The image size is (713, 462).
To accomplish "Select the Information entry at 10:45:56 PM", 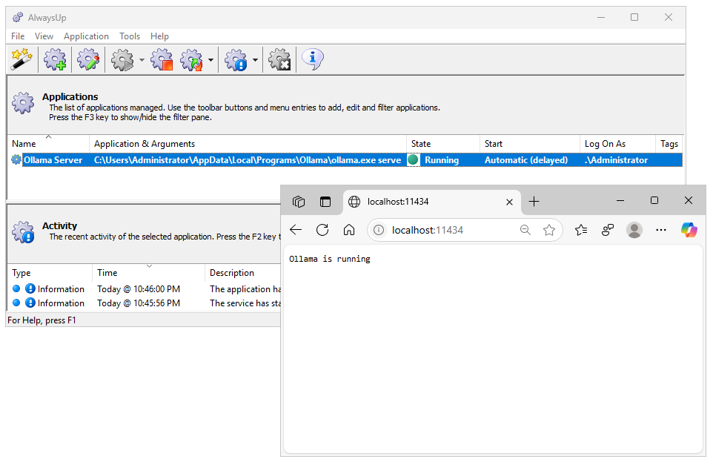I will [x=145, y=303].
